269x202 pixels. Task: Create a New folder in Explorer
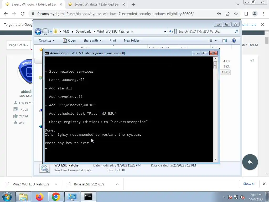click(132, 41)
